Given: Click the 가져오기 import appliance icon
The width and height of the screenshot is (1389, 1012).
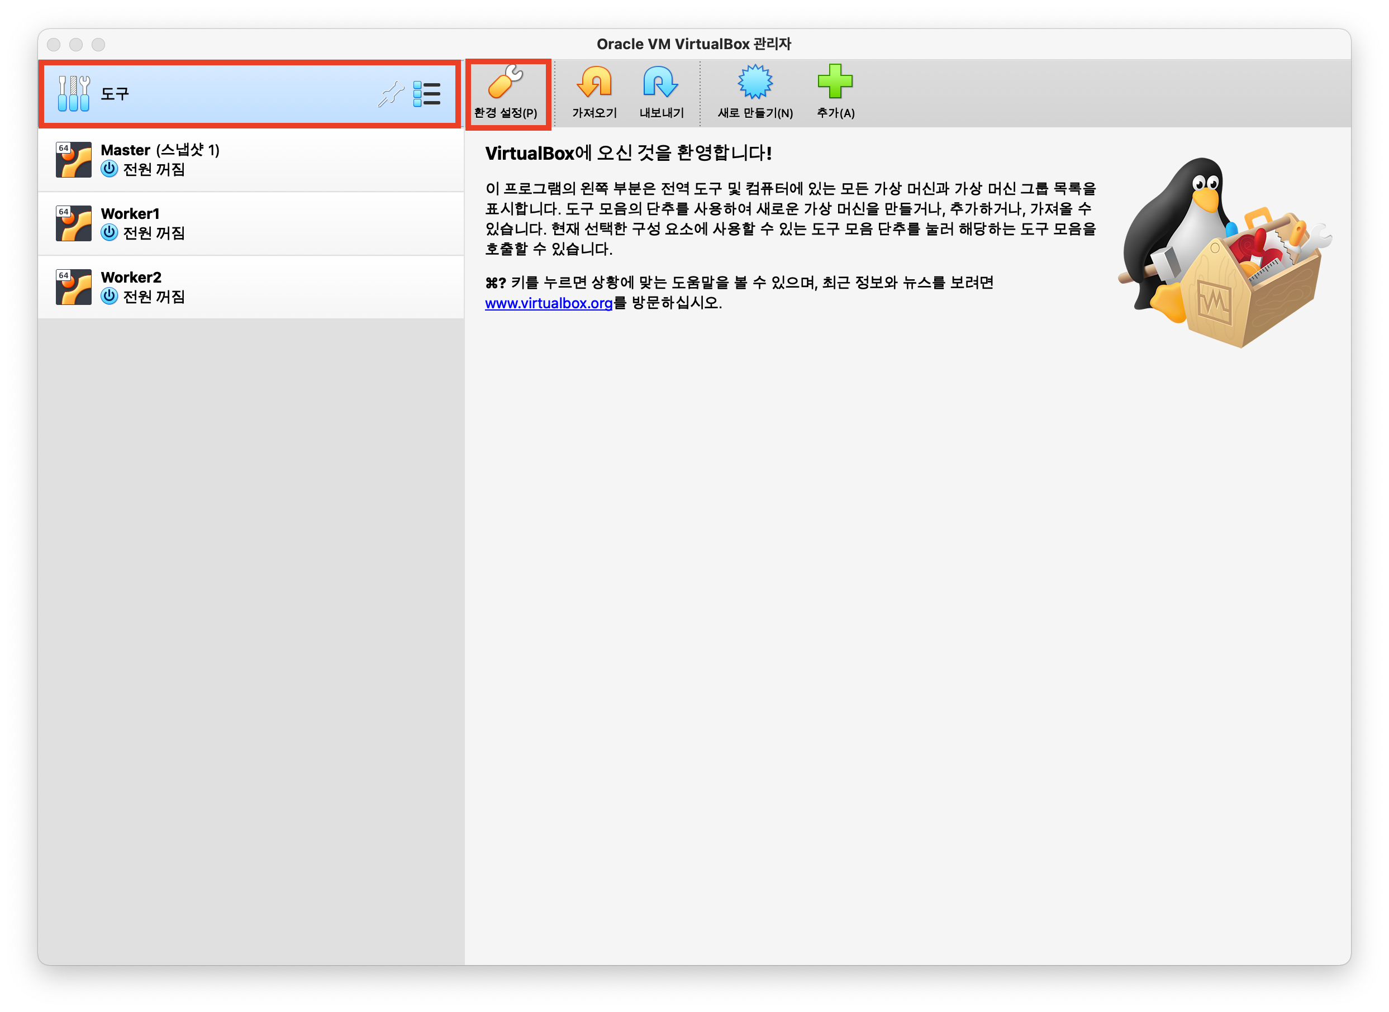Looking at the screenshot, I should click(x=594, y=83).
